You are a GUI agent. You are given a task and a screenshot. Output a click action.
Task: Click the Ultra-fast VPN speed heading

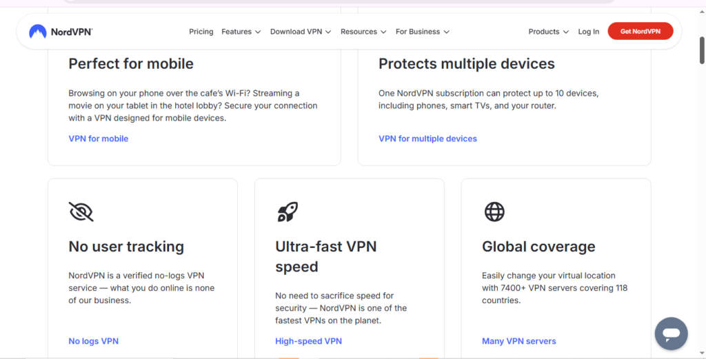pos(326,256)
